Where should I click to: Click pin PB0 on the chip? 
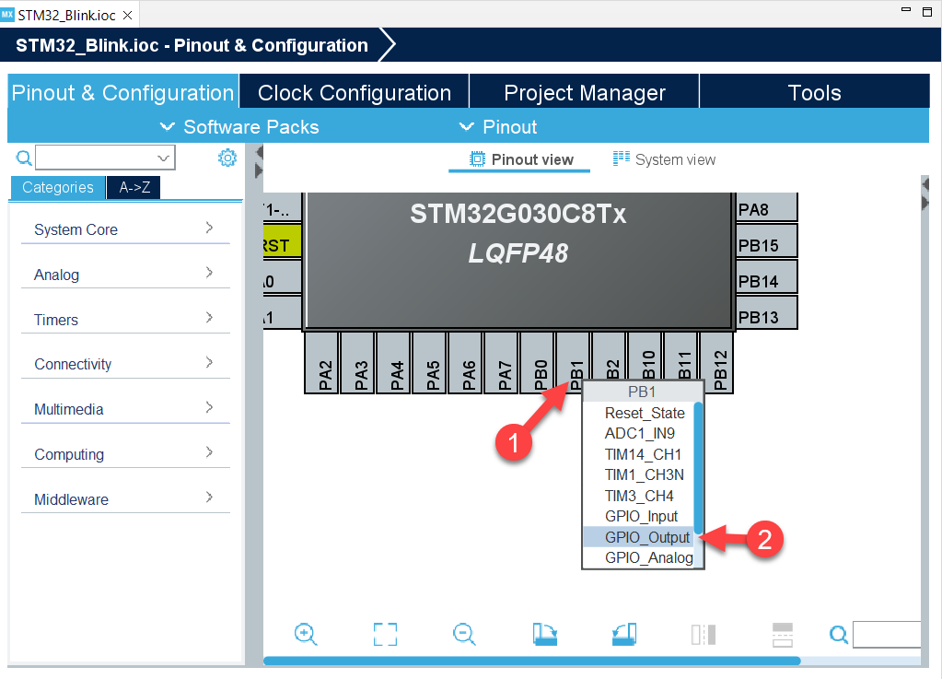[x=538, y=364]
